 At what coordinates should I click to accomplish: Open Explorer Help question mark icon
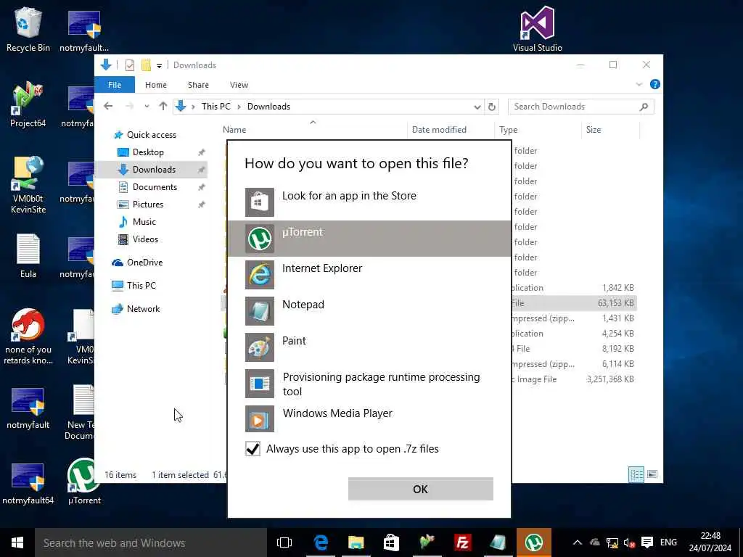pos(655,84)
